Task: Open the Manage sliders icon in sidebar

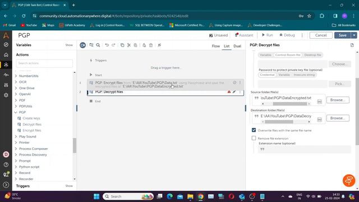Action: (x=6, y=85)
